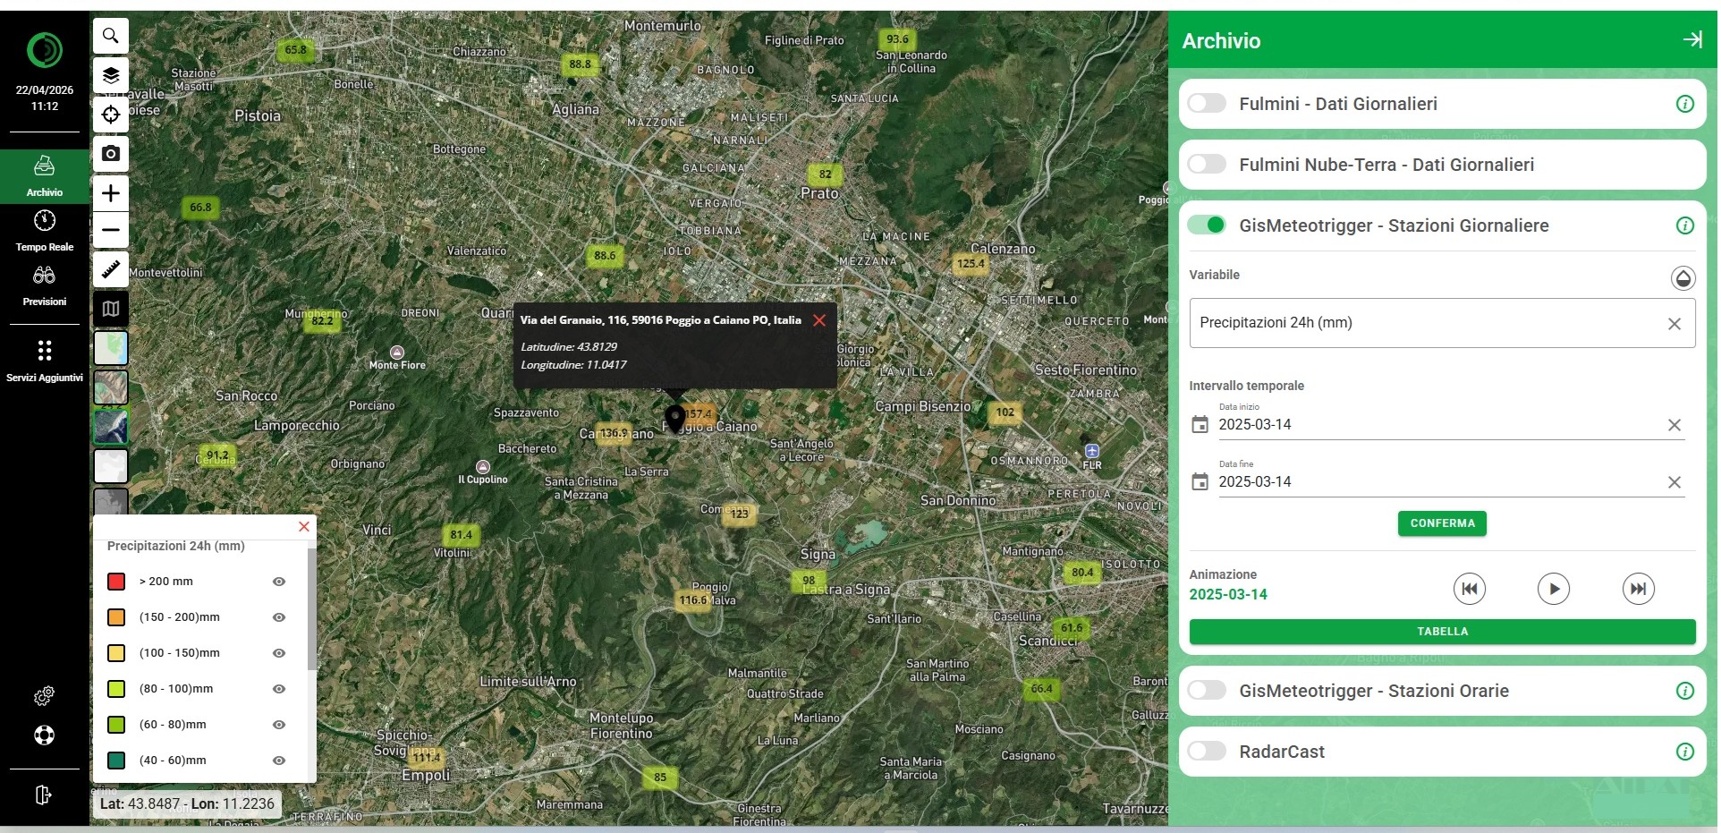Open the map layers panel
This screenshot has height=833, width=1721.
pyautogui.click(x=111, y=75)
